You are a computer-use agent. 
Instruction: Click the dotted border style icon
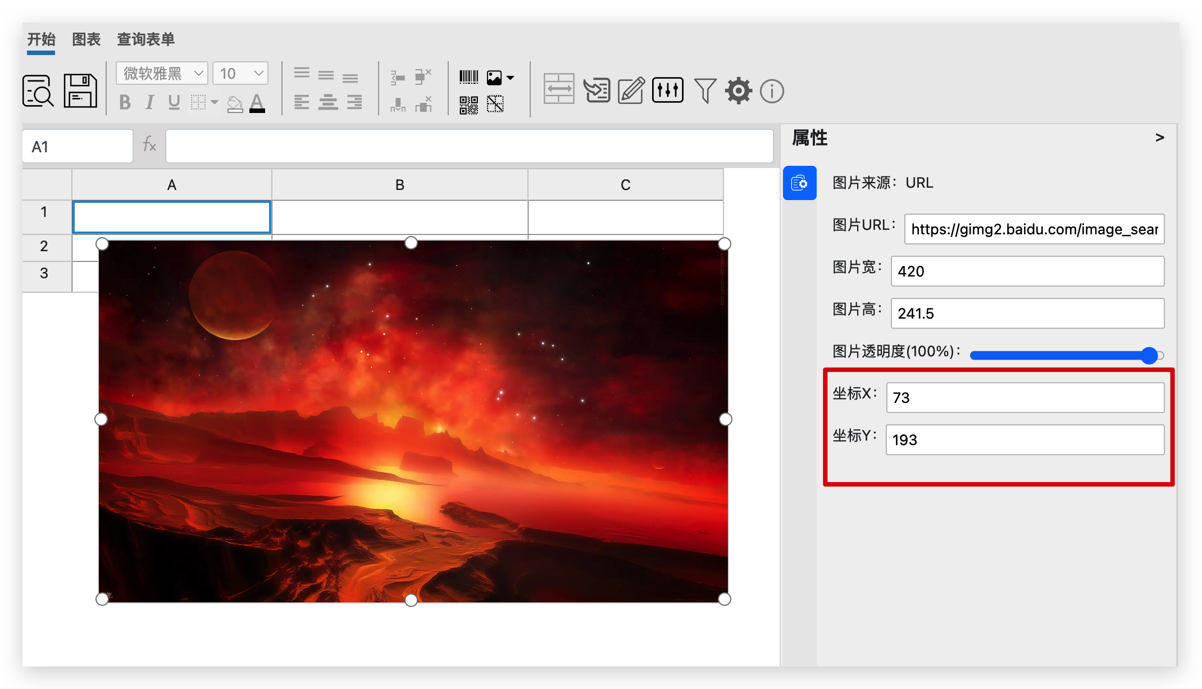(198, 102)
